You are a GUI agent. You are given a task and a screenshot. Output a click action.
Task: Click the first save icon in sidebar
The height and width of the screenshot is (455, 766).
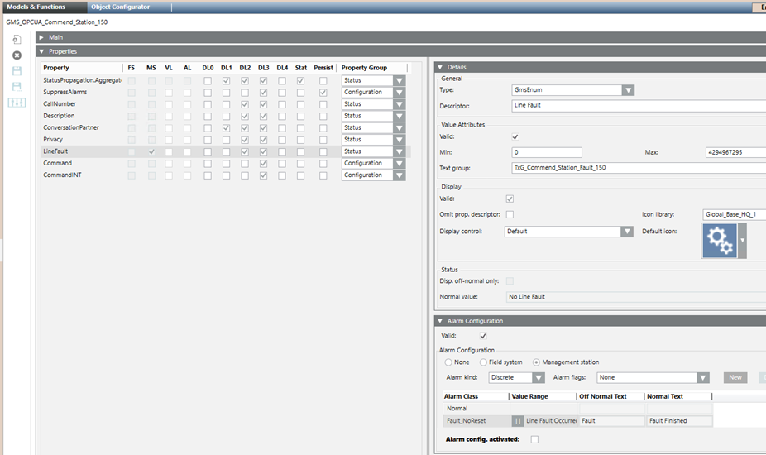pyautogui.click(x=17, y=71)
